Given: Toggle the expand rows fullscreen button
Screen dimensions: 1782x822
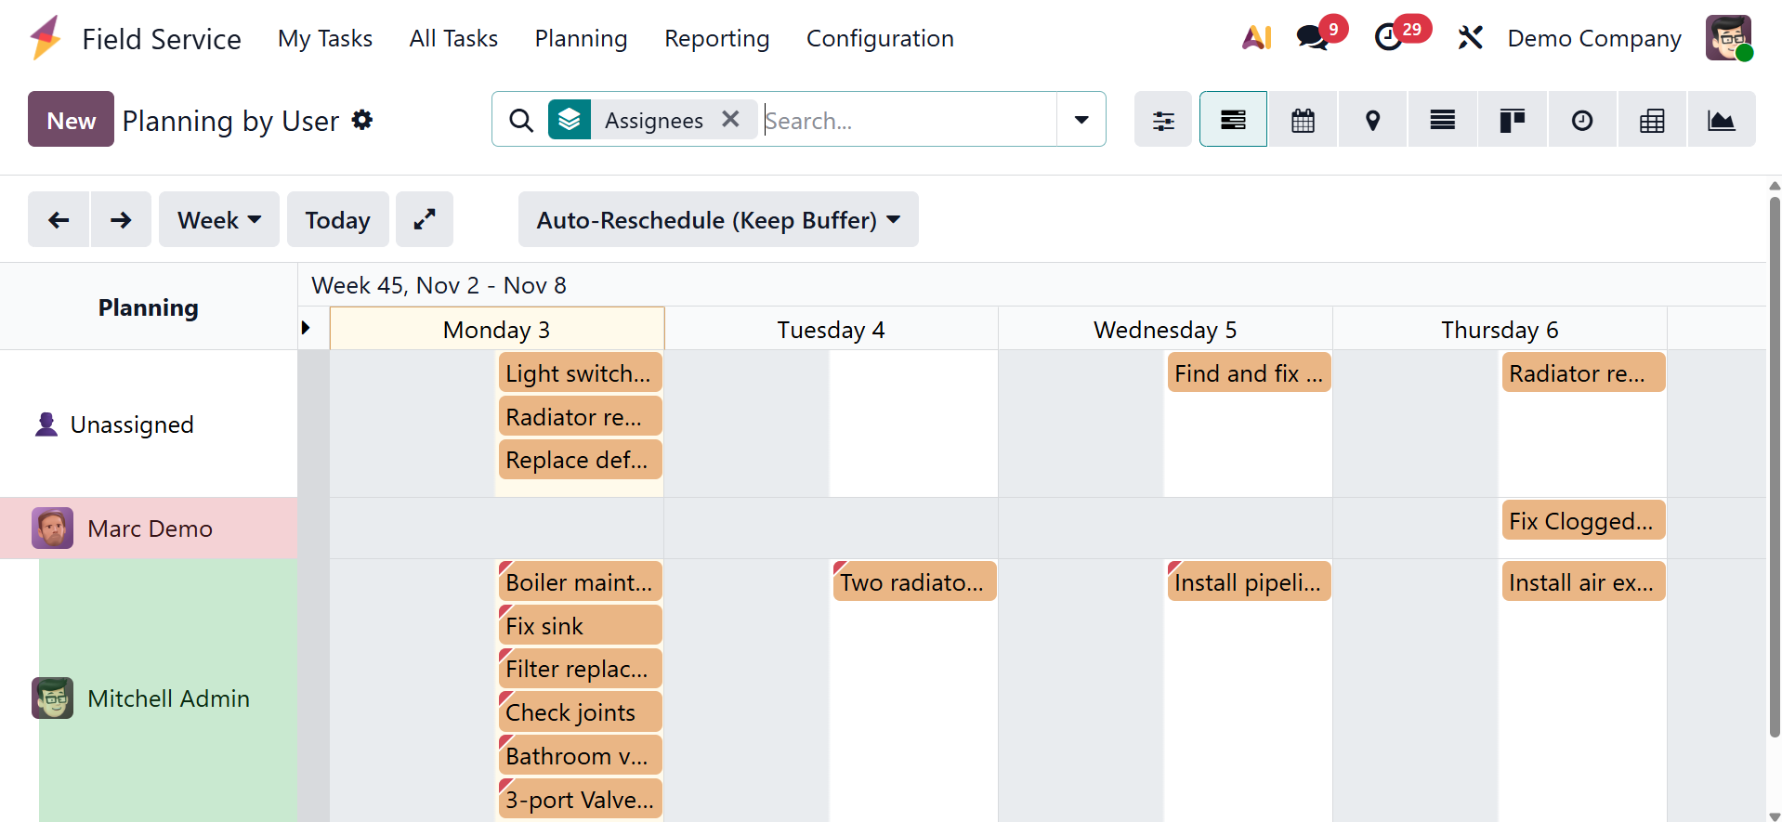Looking at the screenshot, I should point(425,219).
